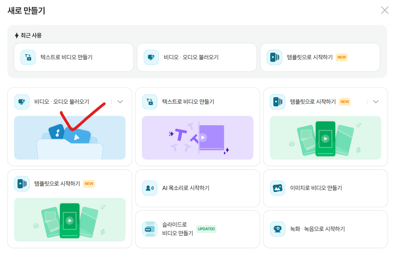Click the purple text-to-video preview image
The image size is (395, 256).
[x=197, y=138]
